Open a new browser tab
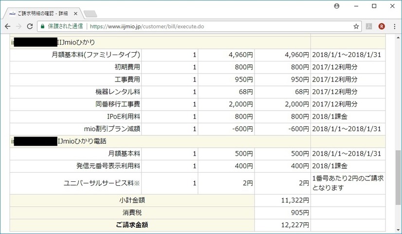Image resolution: width=402 pixels, height=234 pixels. pos(90,14)
